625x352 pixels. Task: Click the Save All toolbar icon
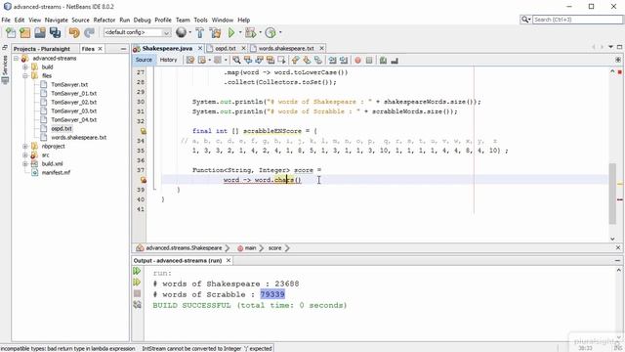pyautogui.click(x=55, y=32)
